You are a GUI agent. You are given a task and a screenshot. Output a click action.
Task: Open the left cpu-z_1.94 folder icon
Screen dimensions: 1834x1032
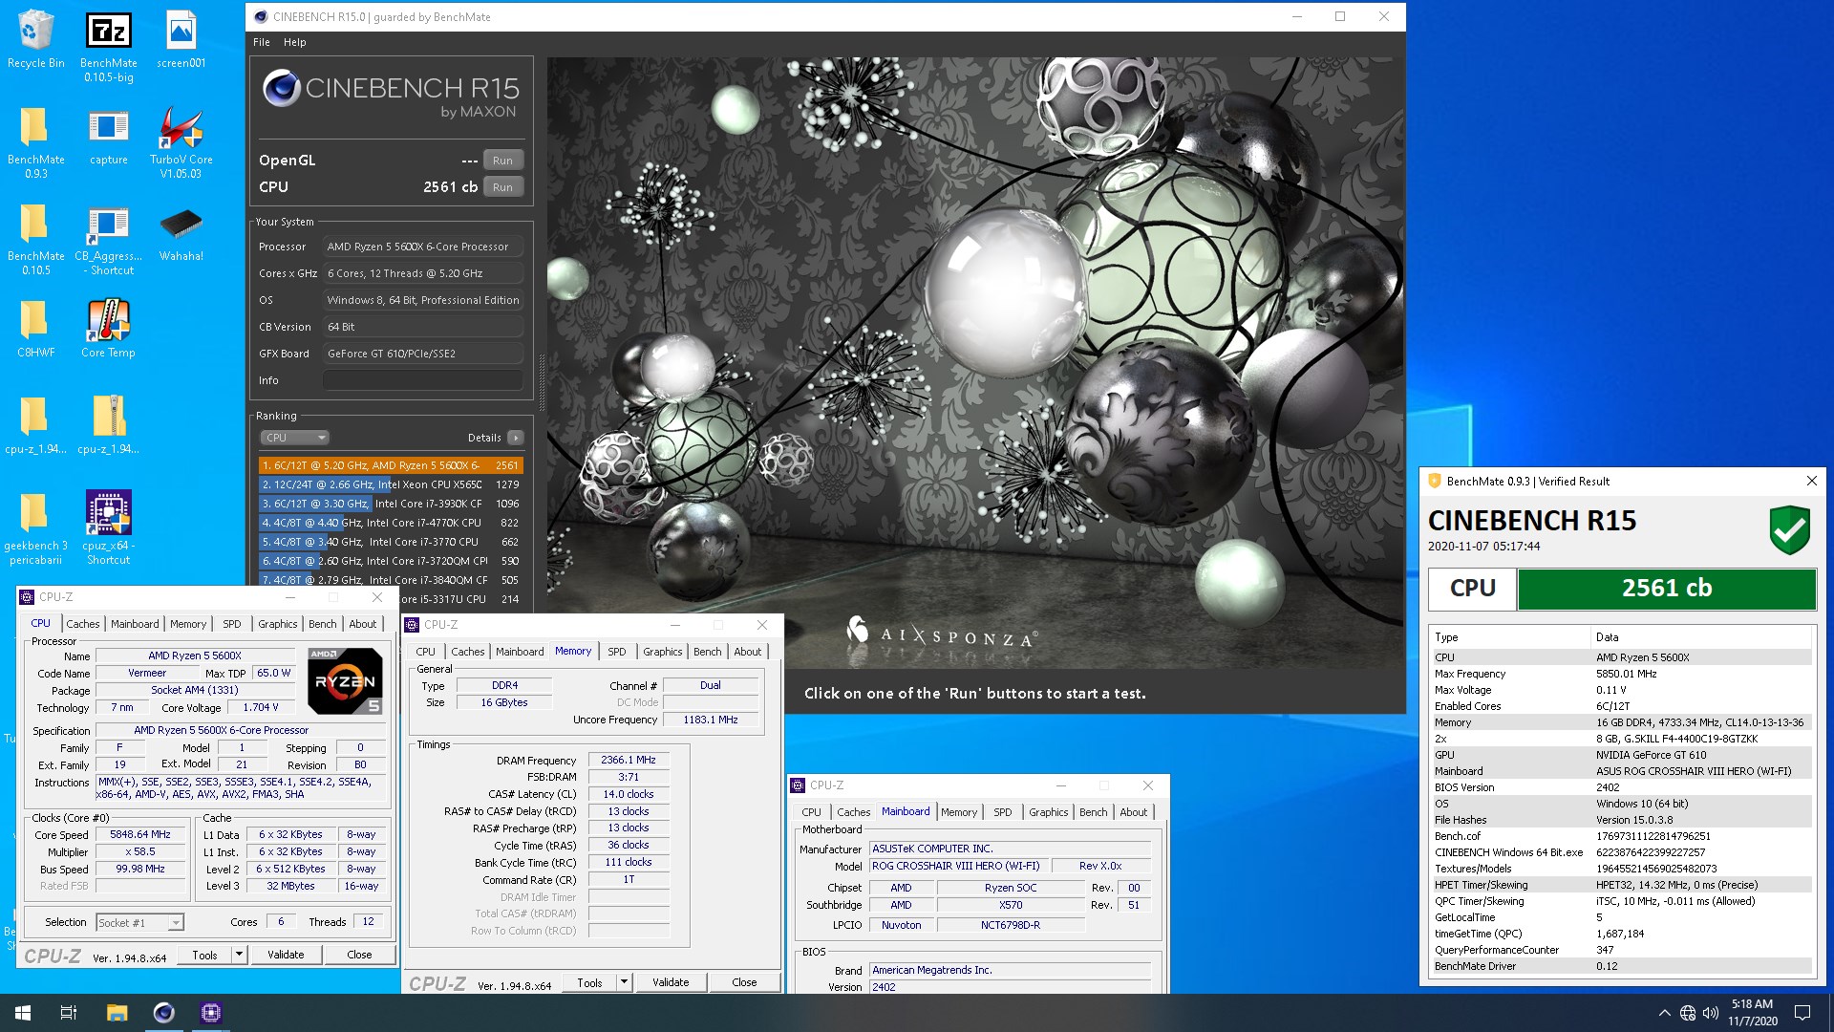click(x=35, y=426)
